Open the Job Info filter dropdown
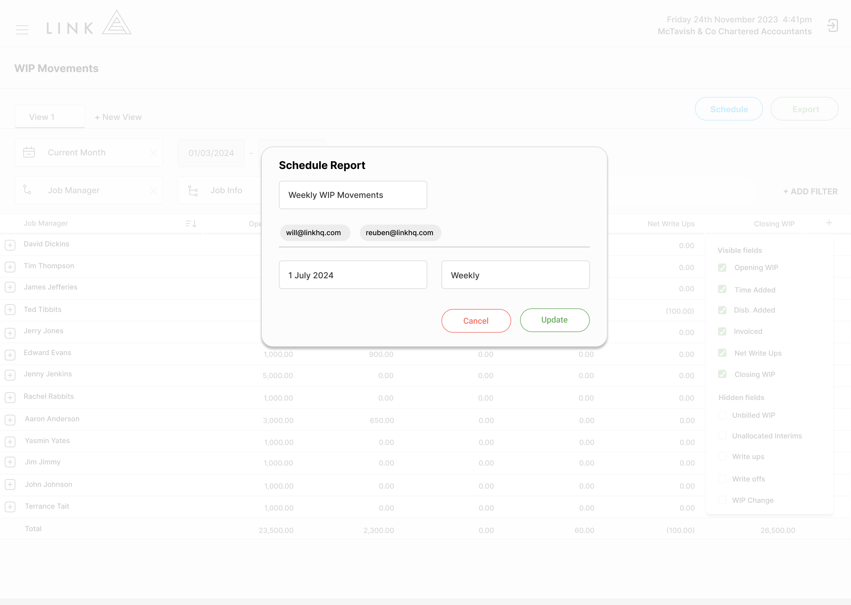The width and height of the screenshot is (851, 605). 220,190
